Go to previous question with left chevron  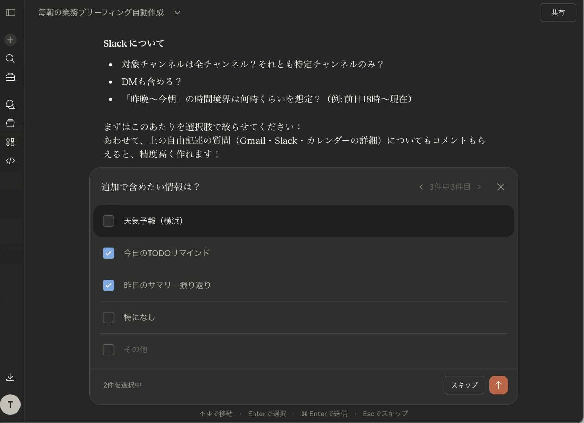421,187
